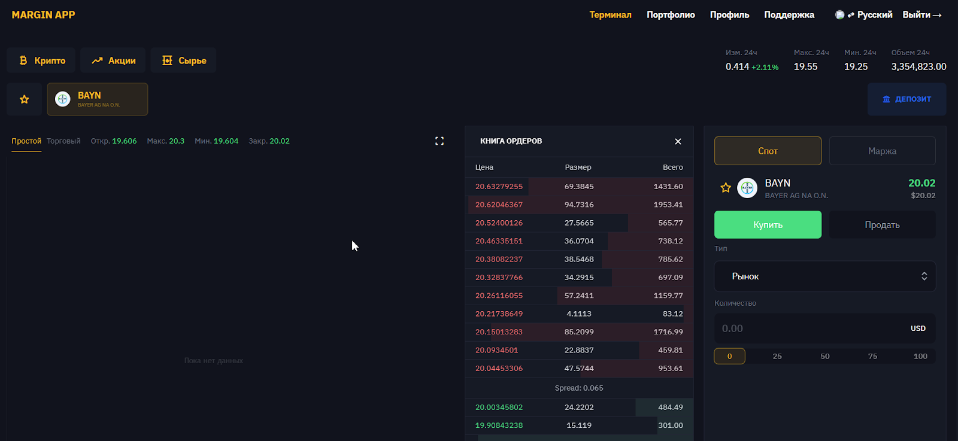958x441 pixels.
Task: Toggle fullscreen chart icon
Action: click(439, 141)
